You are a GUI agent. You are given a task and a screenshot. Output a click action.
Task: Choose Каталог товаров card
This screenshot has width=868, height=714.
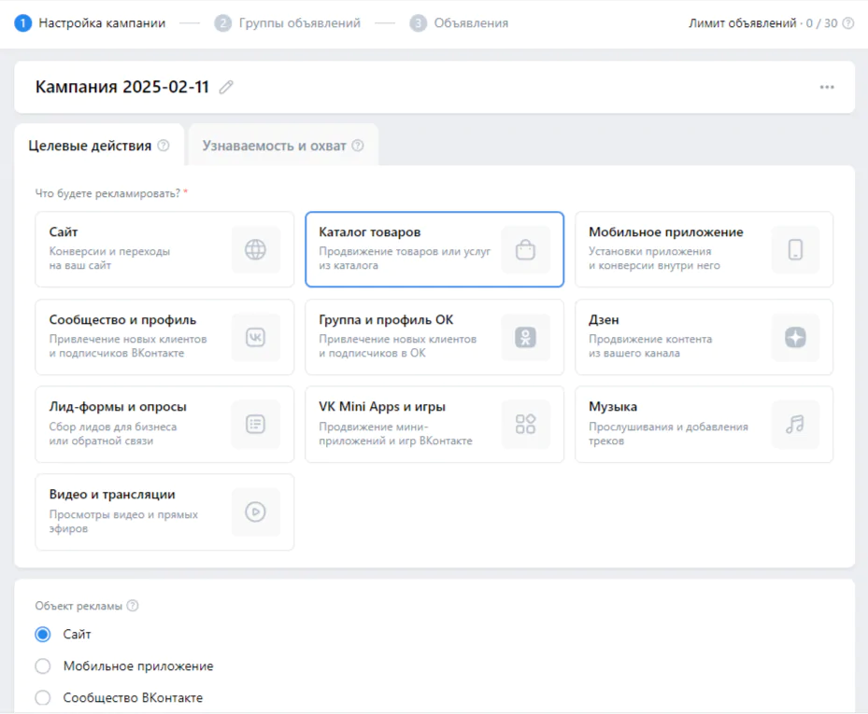(434, 249)
